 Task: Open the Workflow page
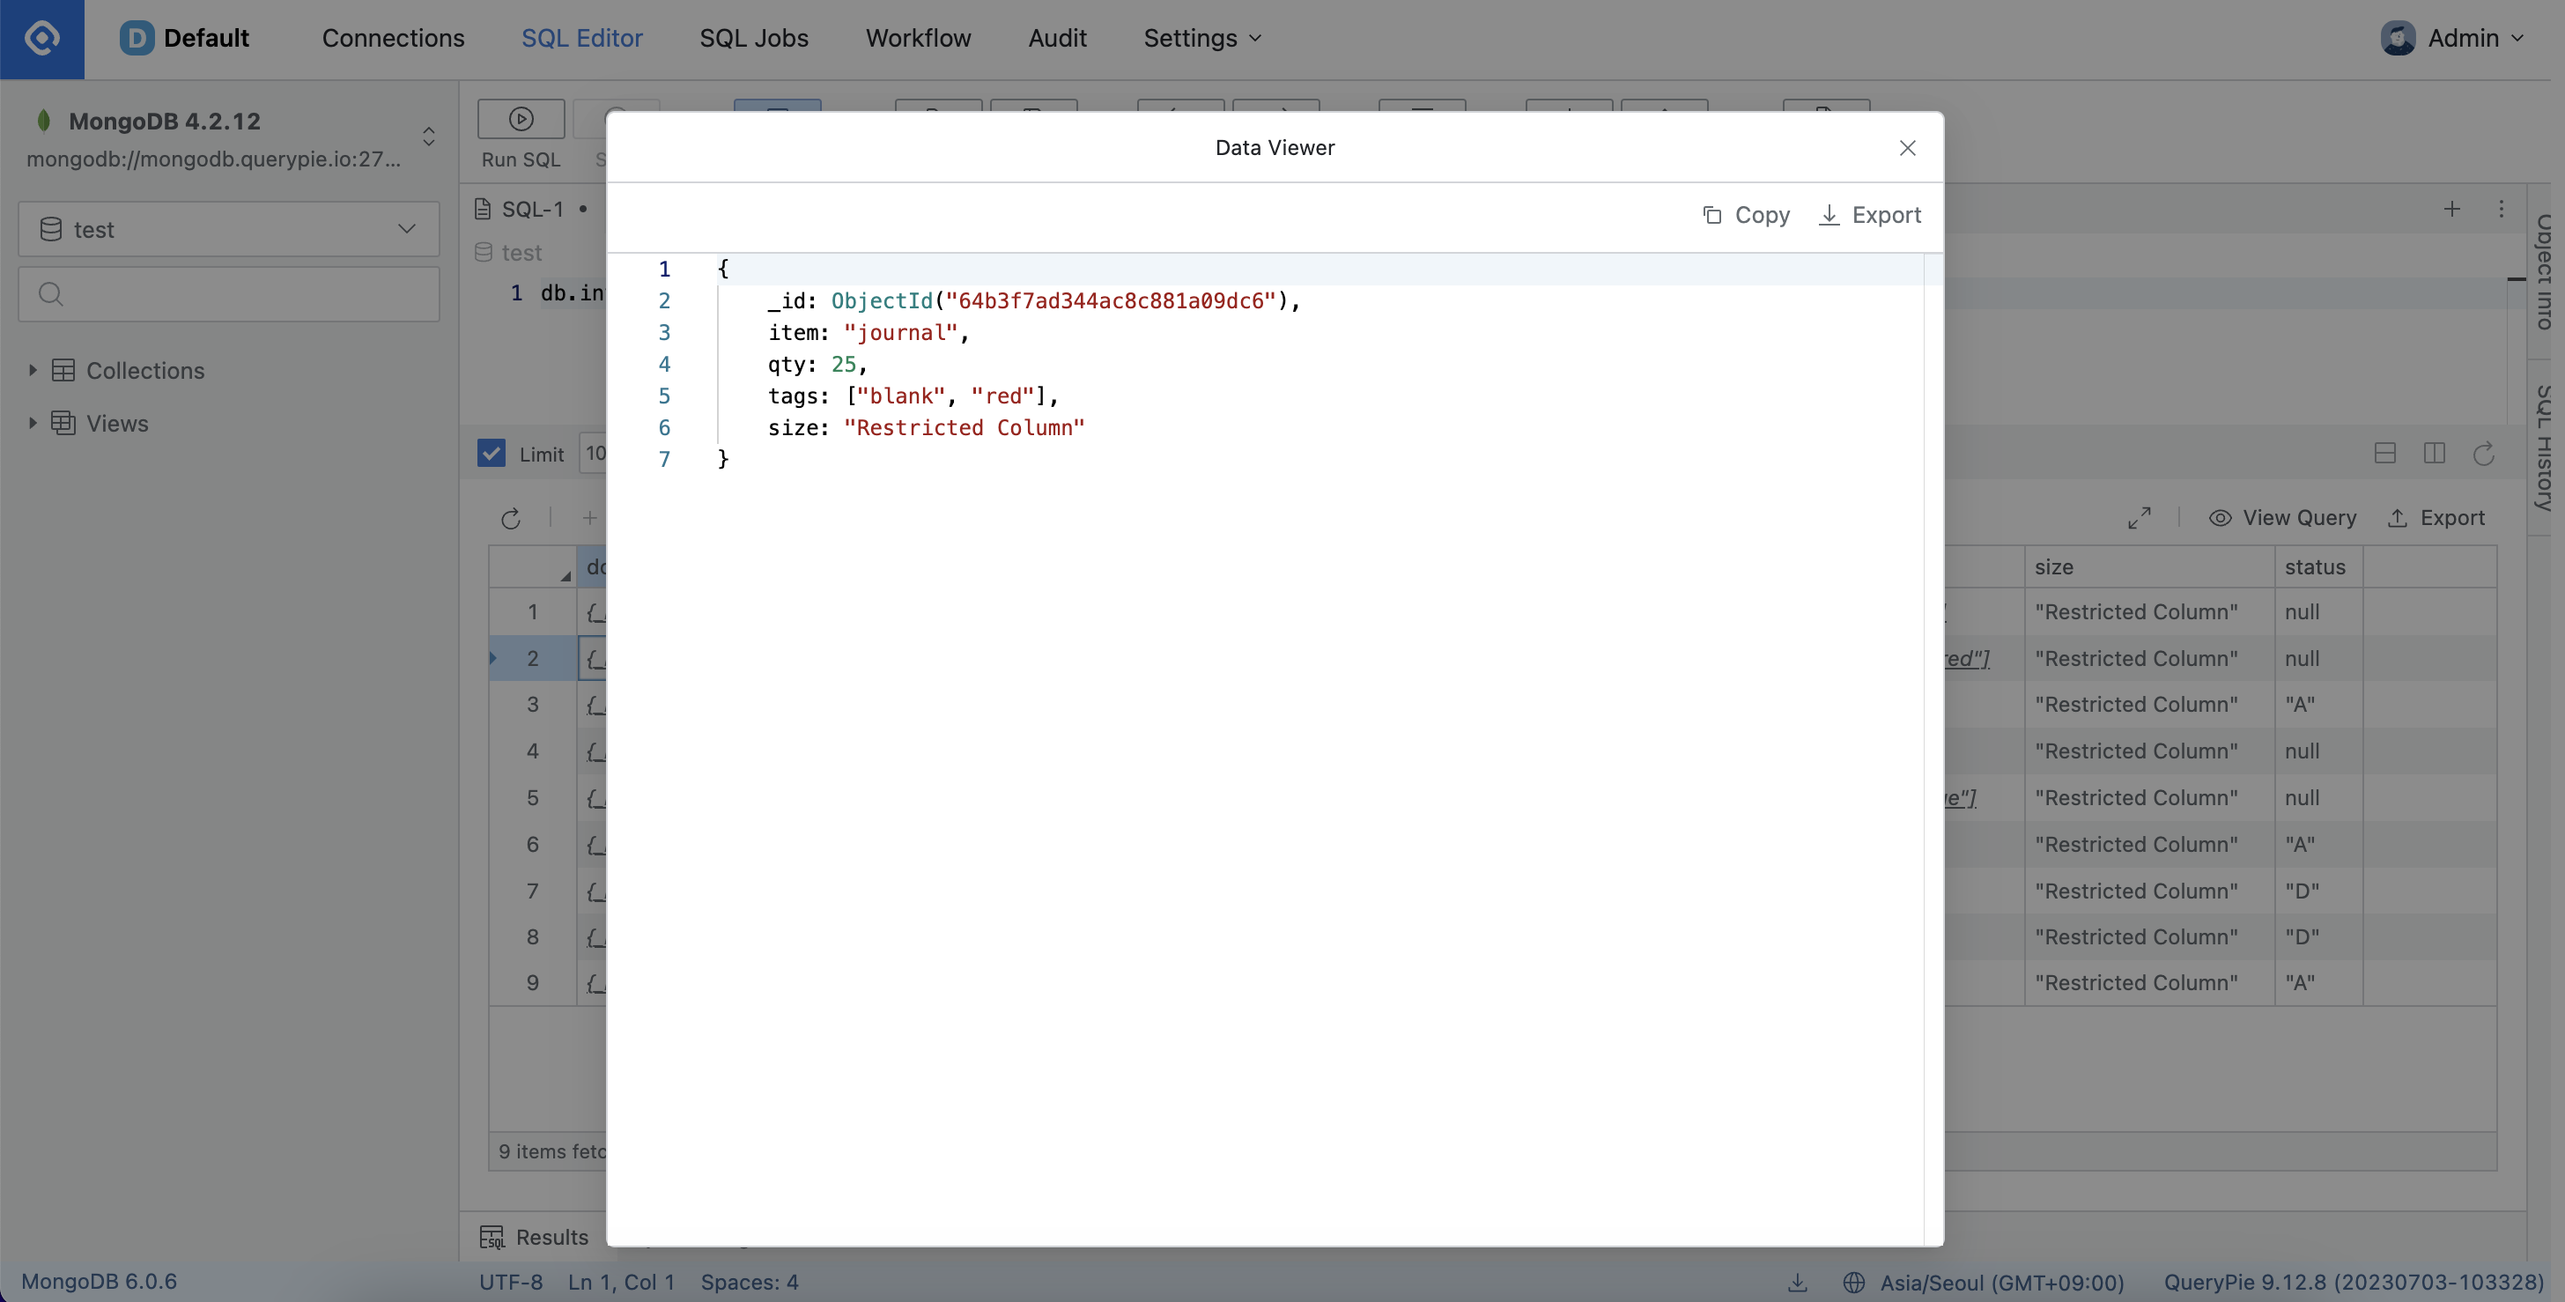tap(917, 38)
